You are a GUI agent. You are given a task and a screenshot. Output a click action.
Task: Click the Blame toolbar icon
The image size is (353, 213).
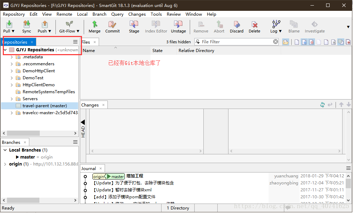294,24
